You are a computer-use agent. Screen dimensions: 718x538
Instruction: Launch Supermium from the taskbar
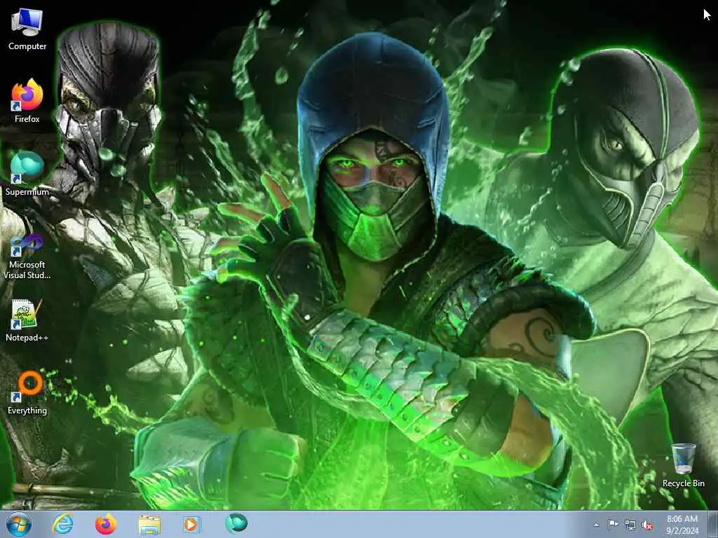236,523
